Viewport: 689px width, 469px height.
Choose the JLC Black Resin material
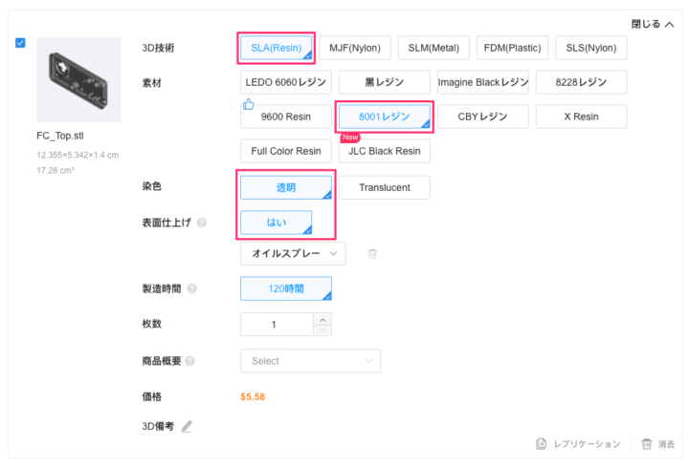pos(384,151)
